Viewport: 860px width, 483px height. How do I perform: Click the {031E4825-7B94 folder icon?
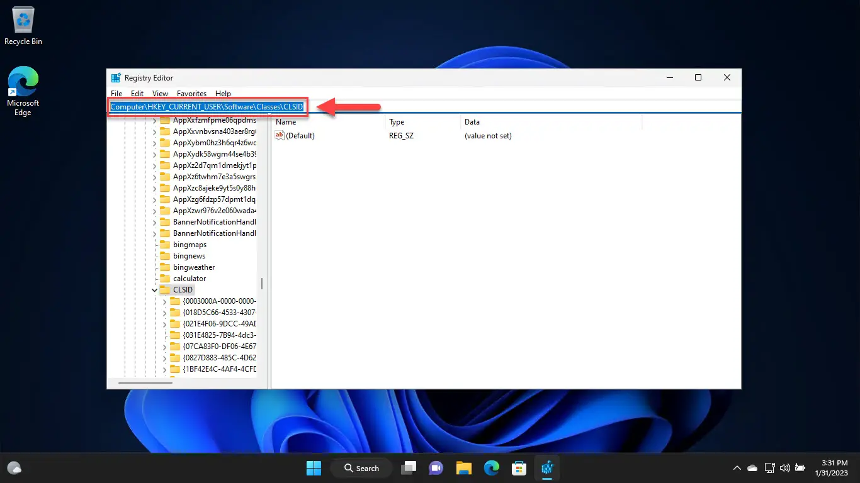click(175, 335)
